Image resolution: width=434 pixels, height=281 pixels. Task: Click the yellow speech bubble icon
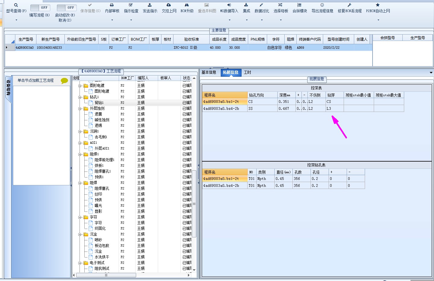[64, 81]
